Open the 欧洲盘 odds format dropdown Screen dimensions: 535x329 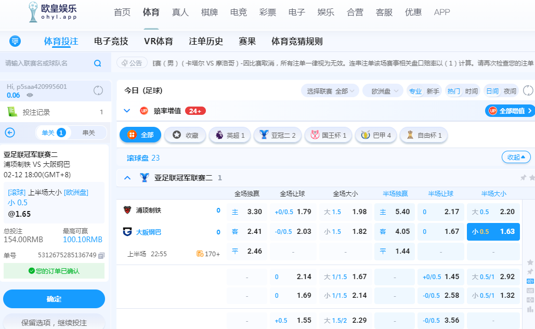(x=383, y=91)
